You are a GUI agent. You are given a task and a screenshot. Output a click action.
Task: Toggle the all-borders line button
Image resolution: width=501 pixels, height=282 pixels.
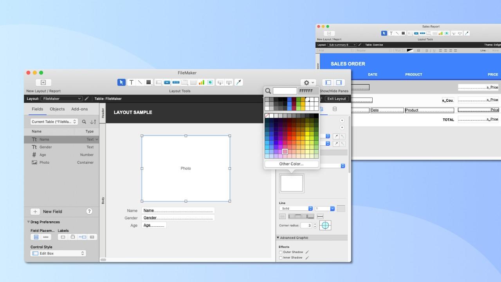coord(282,216)
